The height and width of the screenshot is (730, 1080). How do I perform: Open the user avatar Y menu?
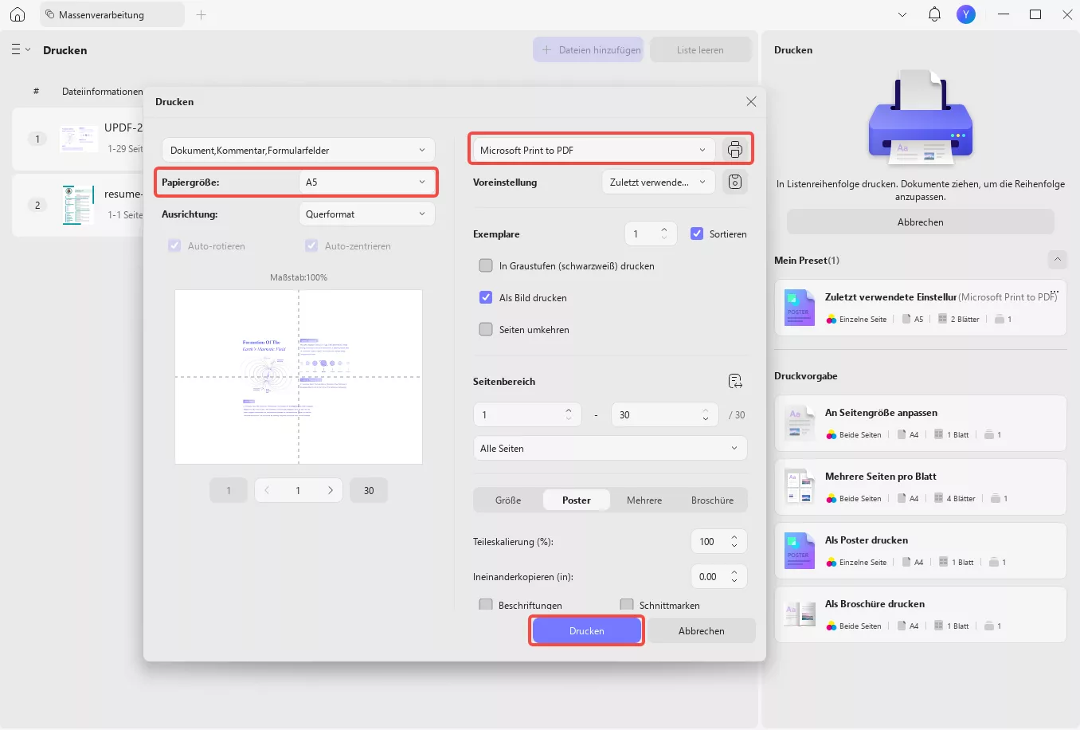[x=966, y=14]
